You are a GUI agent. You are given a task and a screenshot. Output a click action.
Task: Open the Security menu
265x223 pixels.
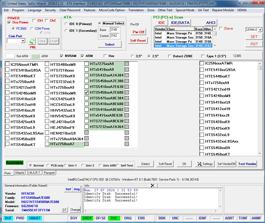click(x=50, y=10)
